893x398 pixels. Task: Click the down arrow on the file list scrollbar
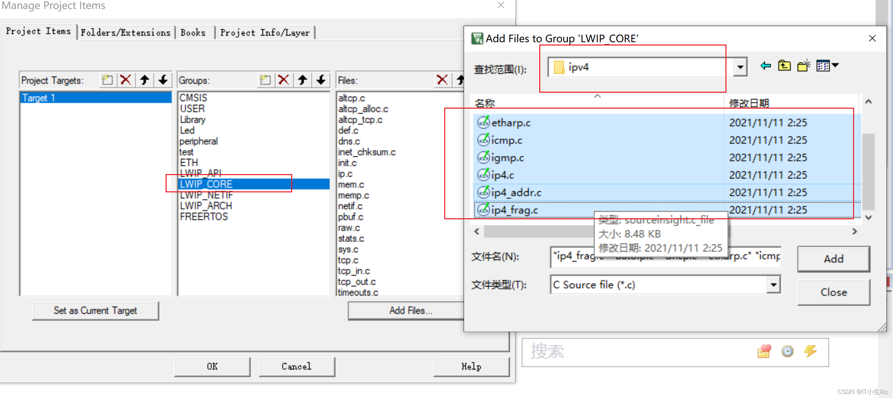868,218
